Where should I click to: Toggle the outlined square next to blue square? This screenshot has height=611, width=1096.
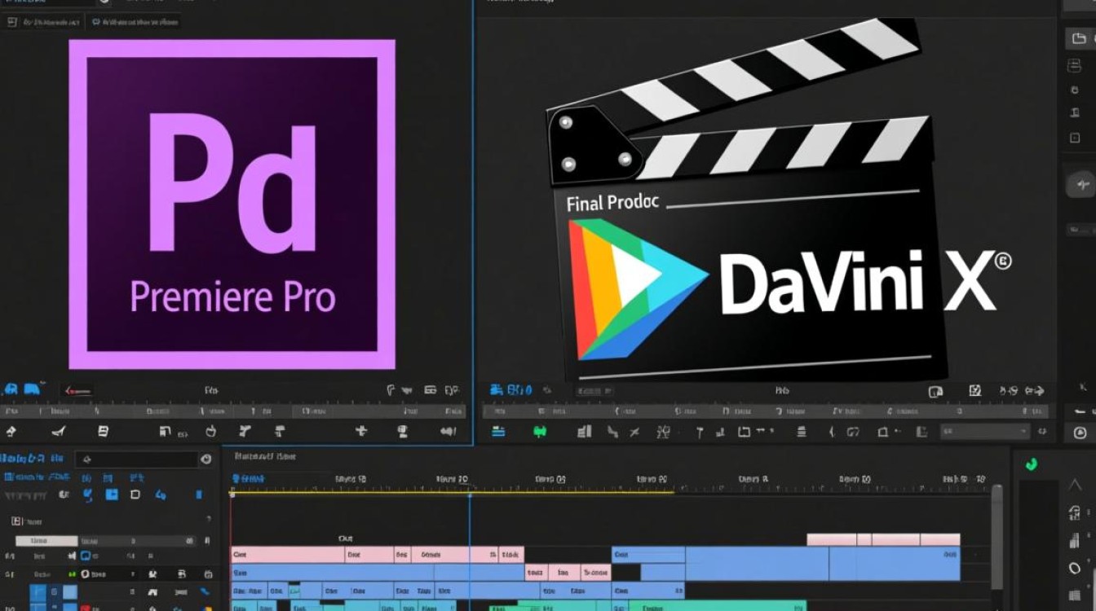click(x=135, y=495)
